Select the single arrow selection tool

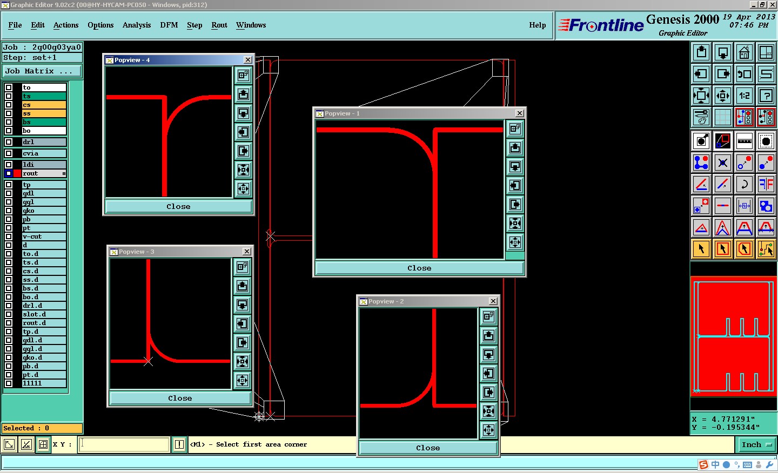[701, 249]
